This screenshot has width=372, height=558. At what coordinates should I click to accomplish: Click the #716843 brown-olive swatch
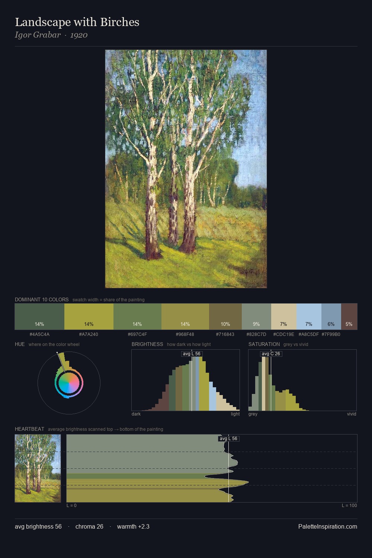click(225, 317)
